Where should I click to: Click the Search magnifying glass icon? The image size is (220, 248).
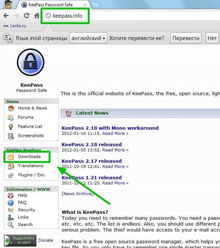click(x=11, y=225)
